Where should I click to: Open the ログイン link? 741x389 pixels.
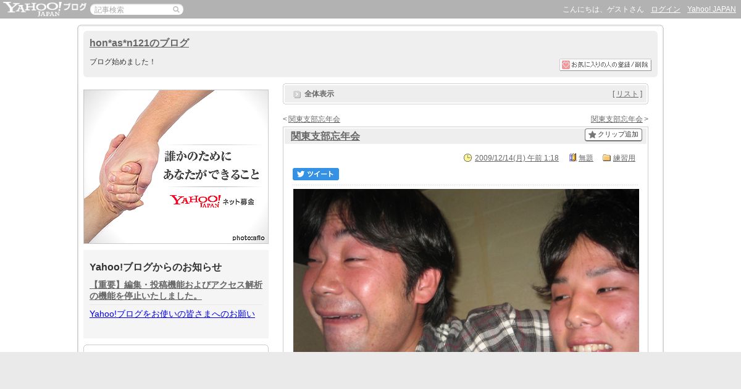click(x=666, y=9)
